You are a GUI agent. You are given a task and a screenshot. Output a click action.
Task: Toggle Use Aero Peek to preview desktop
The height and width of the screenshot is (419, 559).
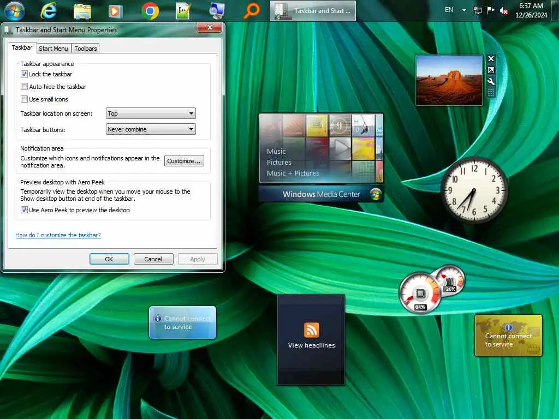point(24,210)
